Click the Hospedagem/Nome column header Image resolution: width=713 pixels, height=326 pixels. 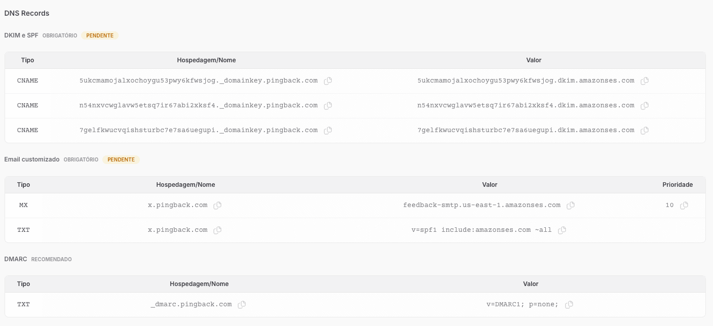pyautogui.click(x=206, y=60)
